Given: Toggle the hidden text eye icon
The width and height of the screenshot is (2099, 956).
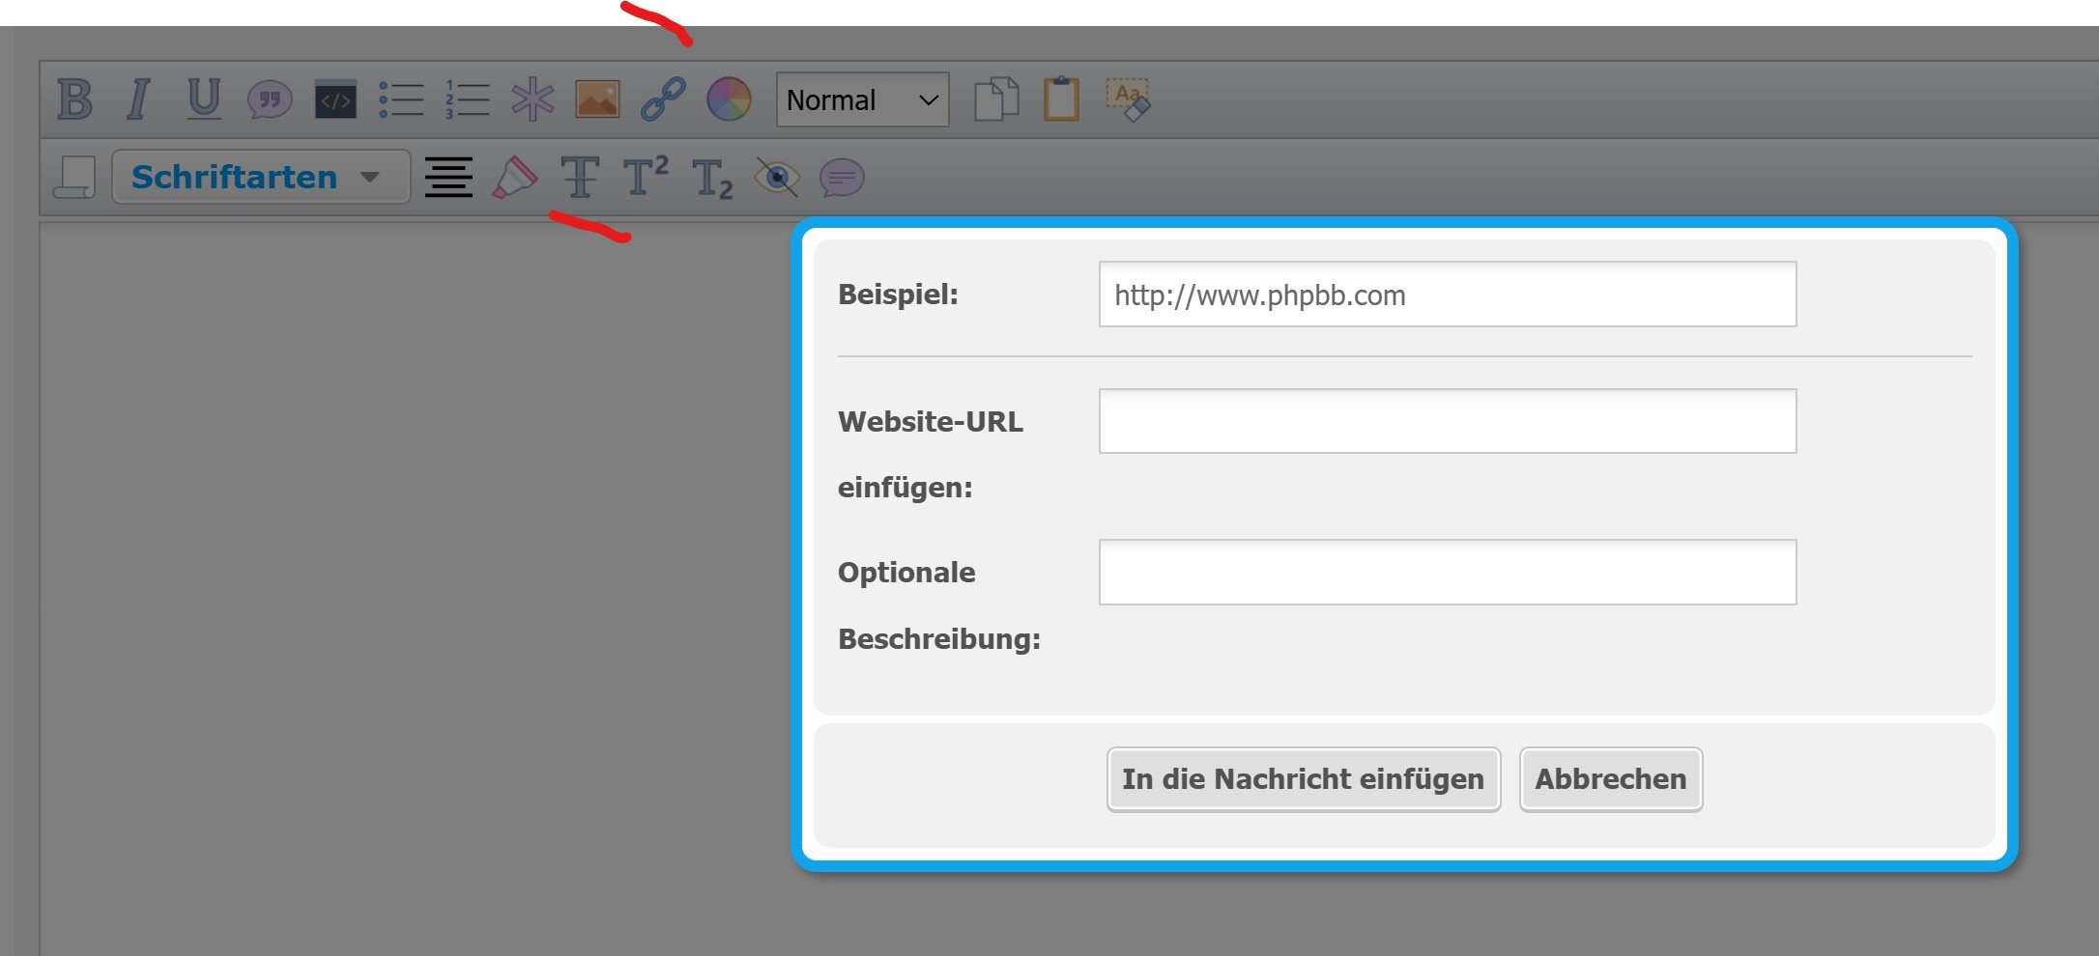Looking at the screenshot, I should 777,178.
